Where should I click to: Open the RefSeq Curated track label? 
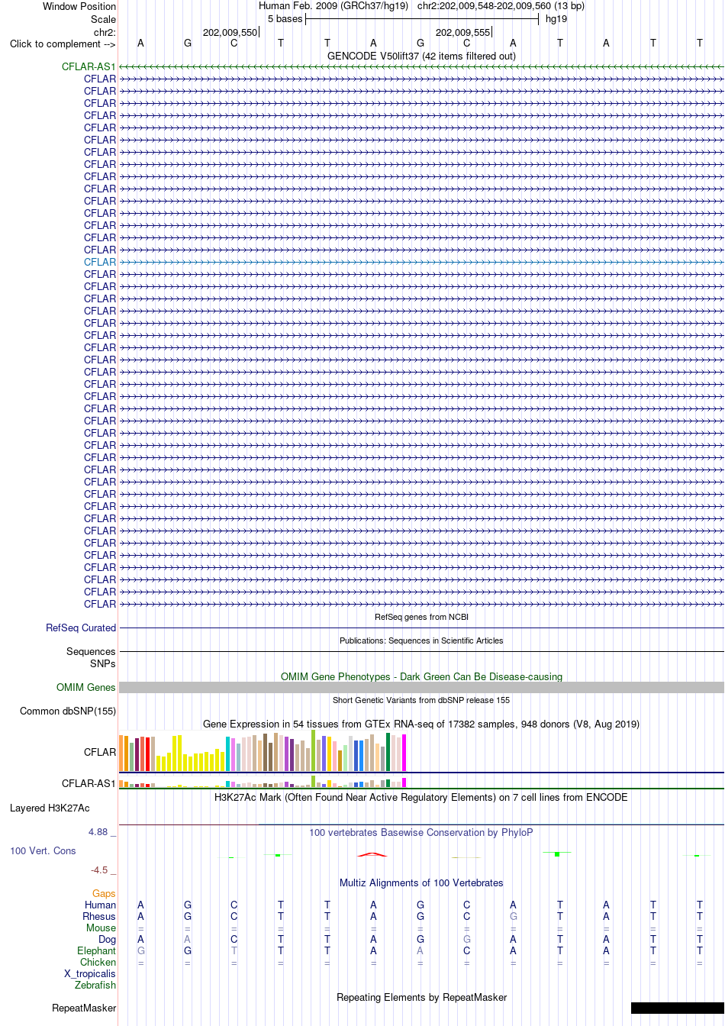tap(81, 628)
